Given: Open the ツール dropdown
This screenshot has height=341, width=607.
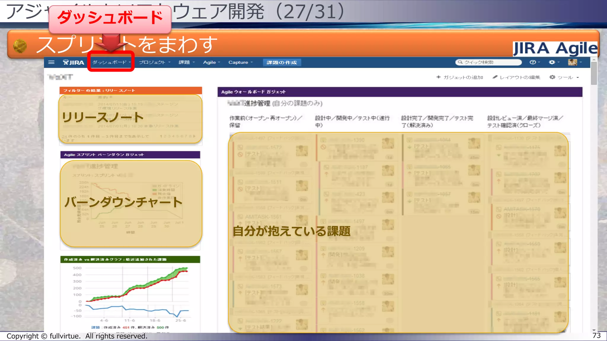Looking at the screenshot, I should (564, 77).
